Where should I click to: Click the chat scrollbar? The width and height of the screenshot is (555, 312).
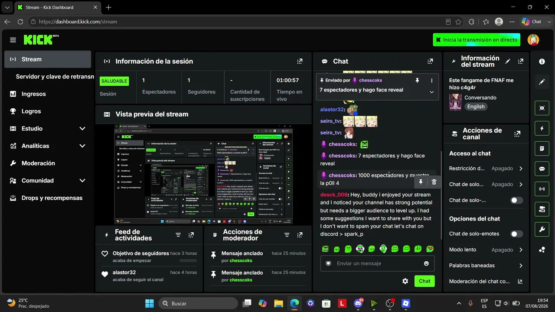(441, 195)
